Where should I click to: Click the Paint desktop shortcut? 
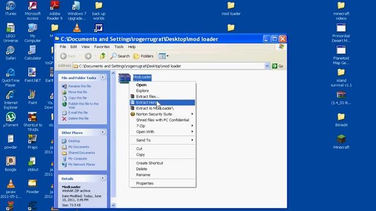point(32,97)
